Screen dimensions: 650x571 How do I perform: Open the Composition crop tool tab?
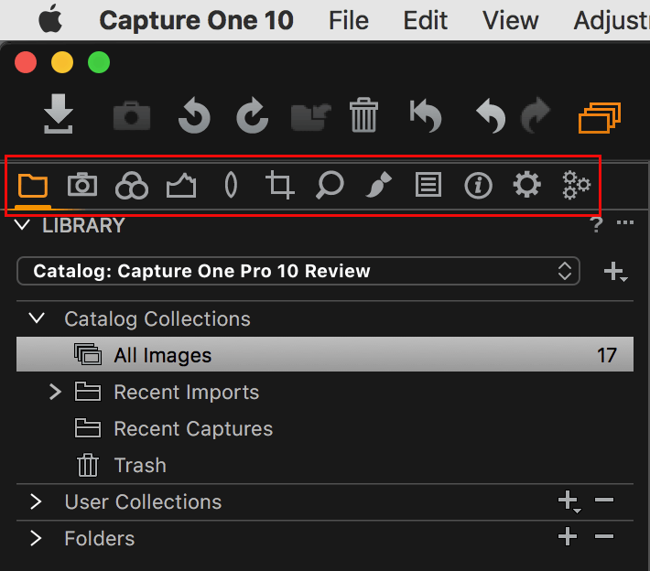tap(280, 185)
